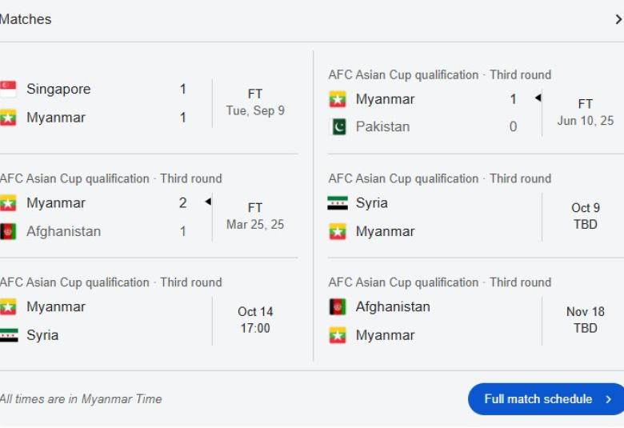Click Afghanistan flag in Nov 18 match

coord(338,307)
